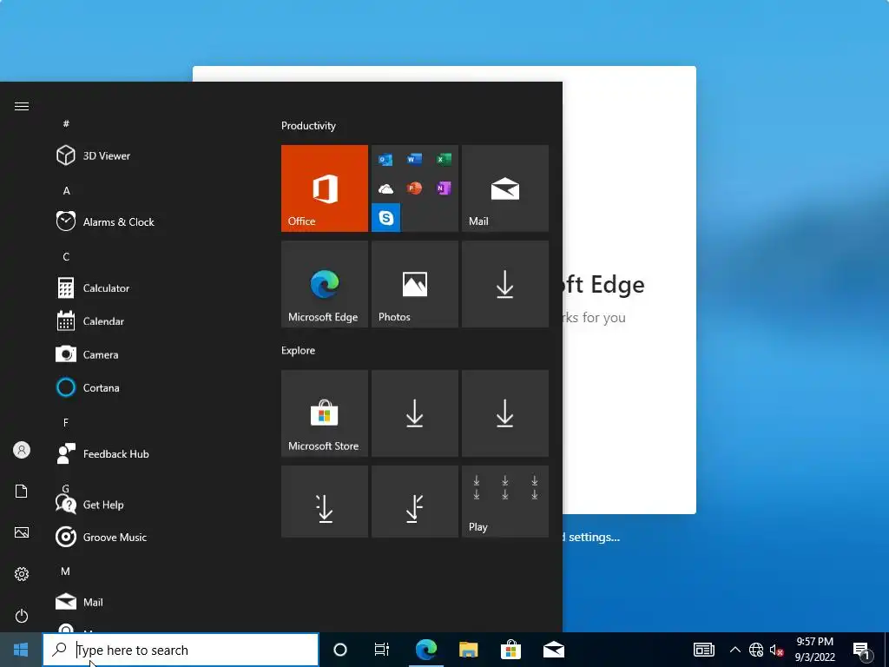Open Task View on taskbar
The height and width of the screenshot is (667, 889).
point(382,650)
